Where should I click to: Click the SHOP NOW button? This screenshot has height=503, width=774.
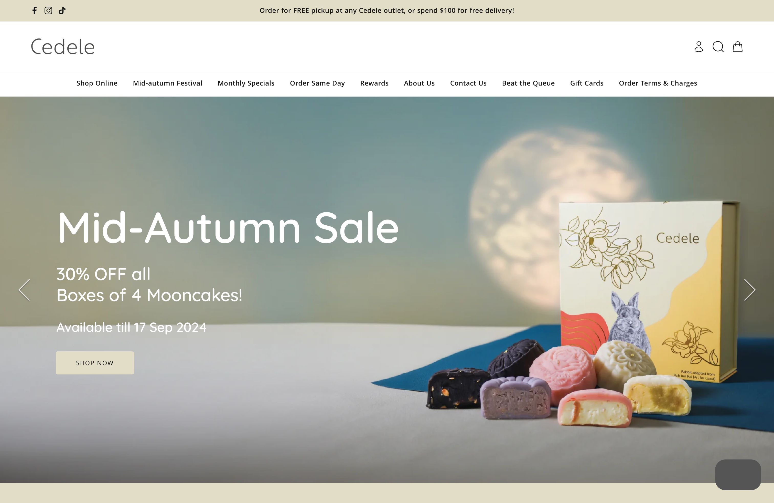(x=95, y=363)
